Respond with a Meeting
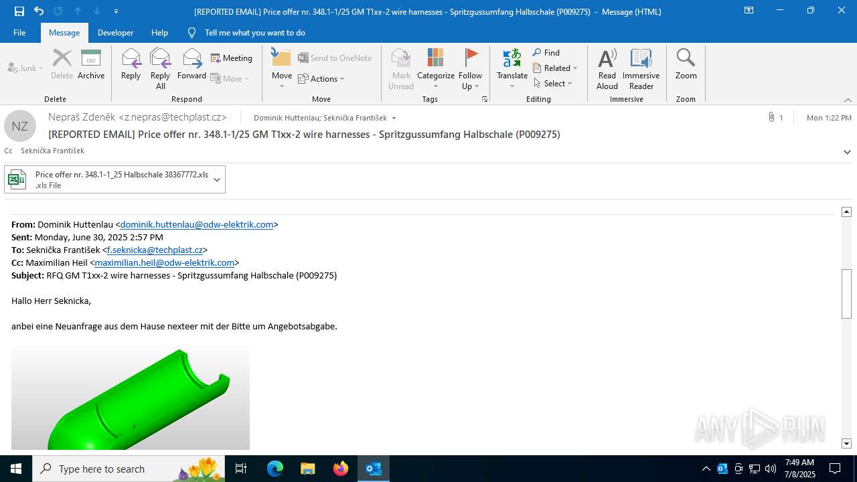 (x=232, y=58)
